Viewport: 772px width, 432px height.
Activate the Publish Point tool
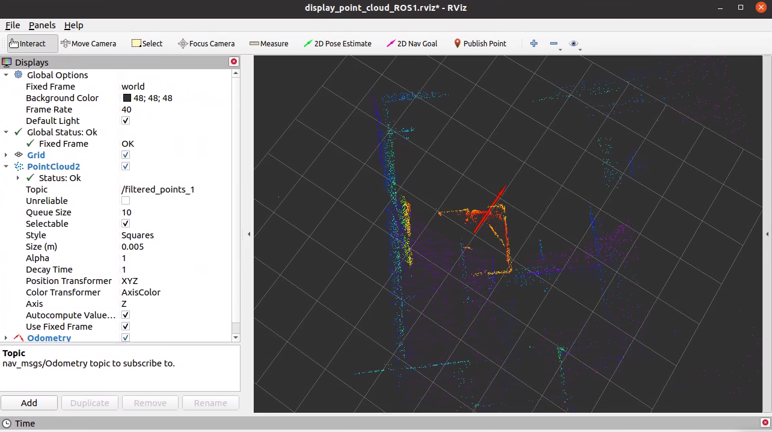point(480,43)
